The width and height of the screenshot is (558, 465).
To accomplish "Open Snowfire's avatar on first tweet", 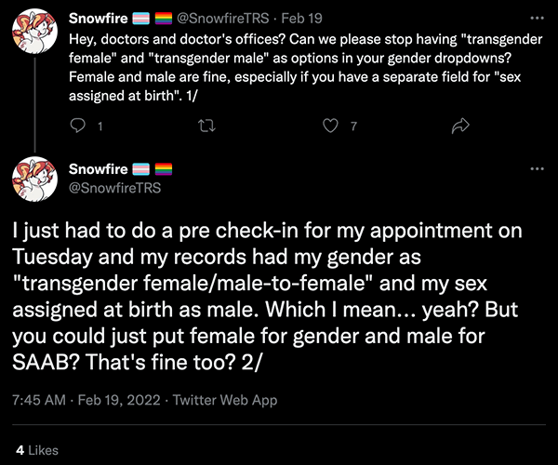I will click(x=35, y=32).
